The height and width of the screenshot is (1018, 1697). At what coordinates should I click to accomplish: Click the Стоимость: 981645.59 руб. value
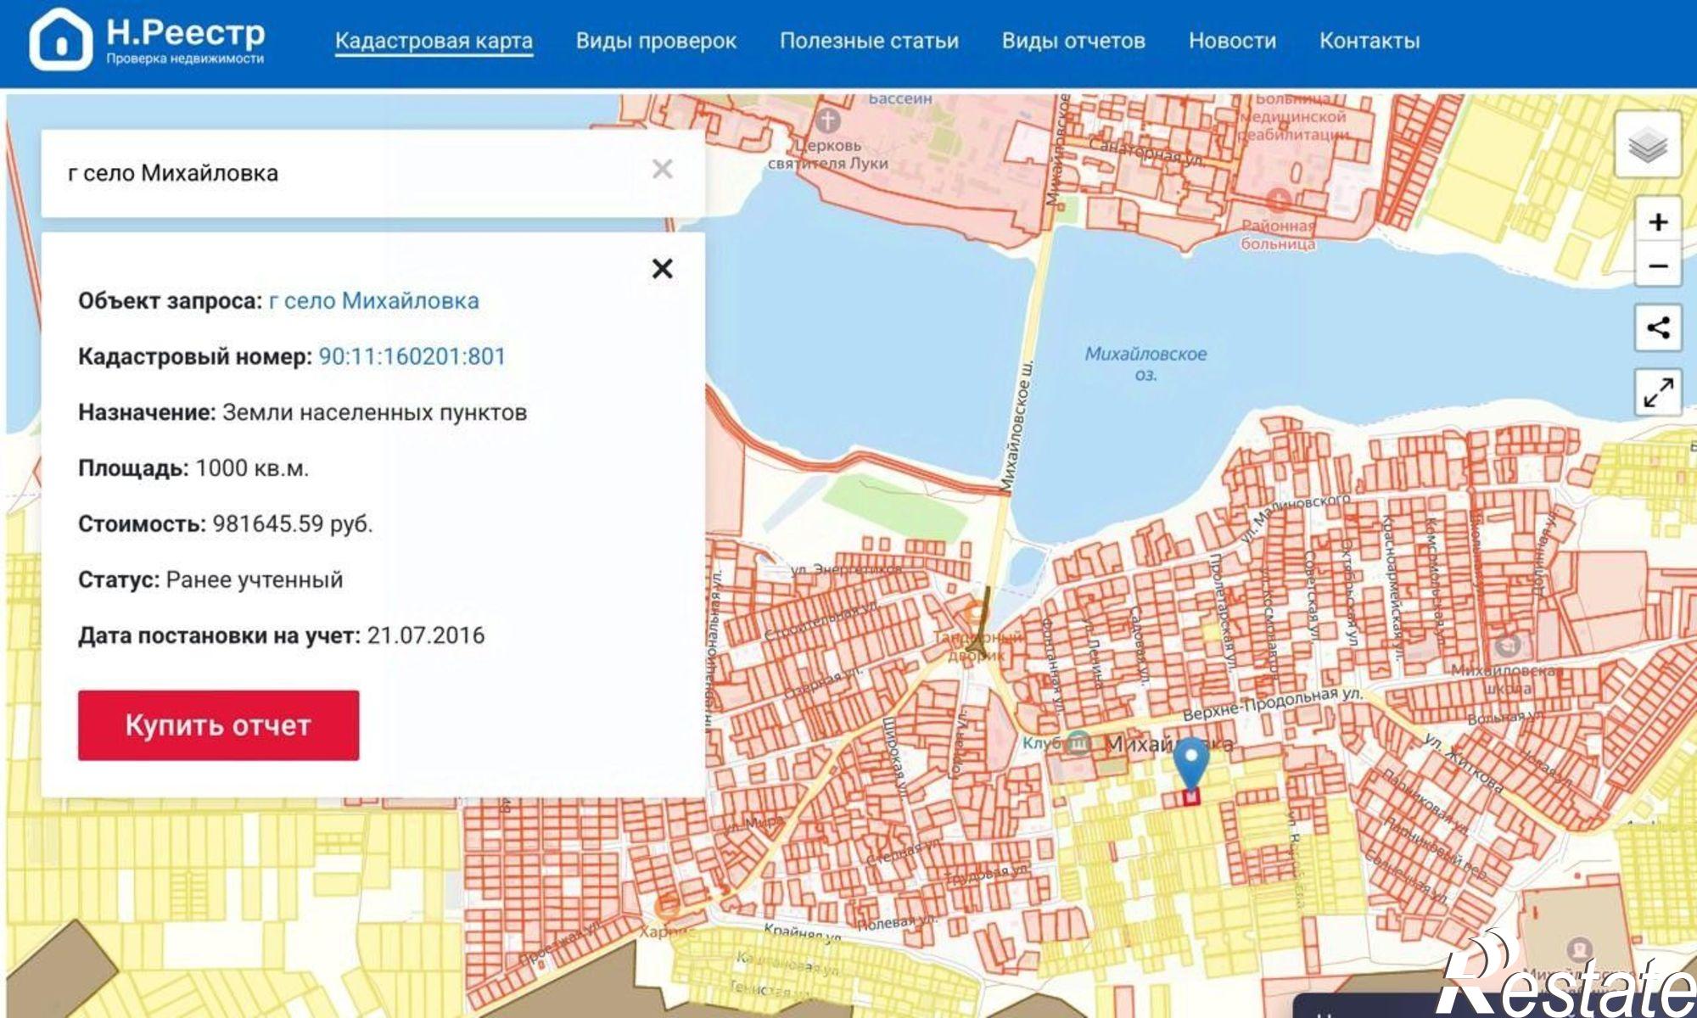pos(292,523)
